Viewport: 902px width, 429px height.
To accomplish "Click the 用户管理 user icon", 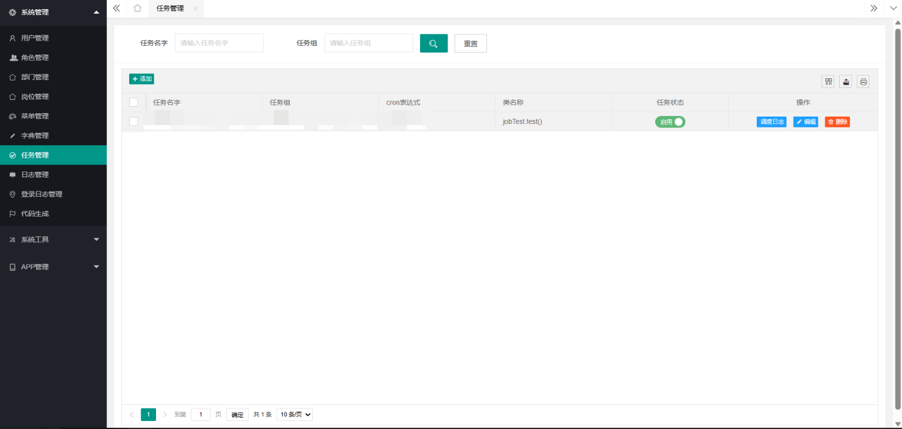I will coord(13,38).
